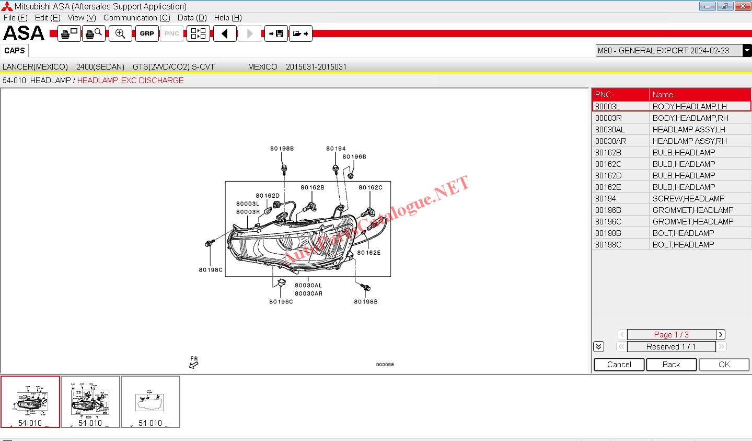The image size is (752, 441).
Task: Click the 80003L callout in the diagram
Action: tap(248, 204)
